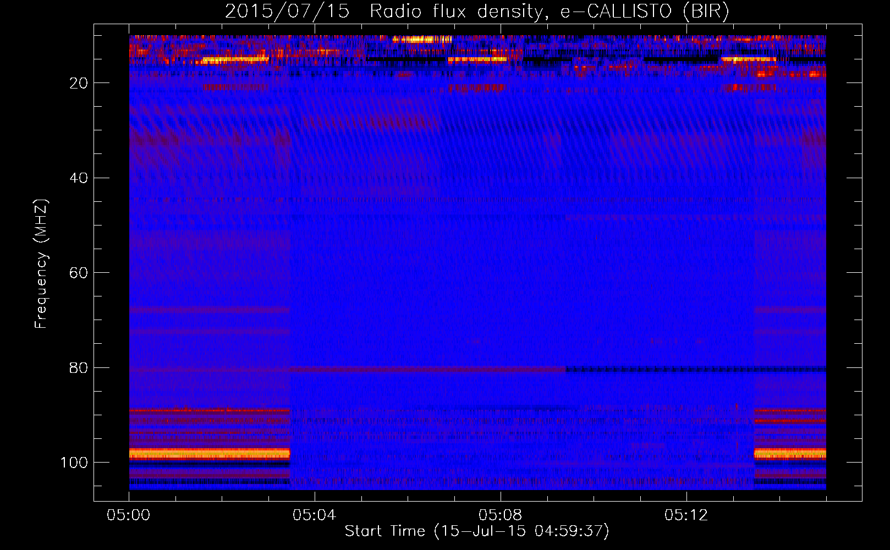Click the 05:12 time axis label
The image size is (890, 550).
686,515
